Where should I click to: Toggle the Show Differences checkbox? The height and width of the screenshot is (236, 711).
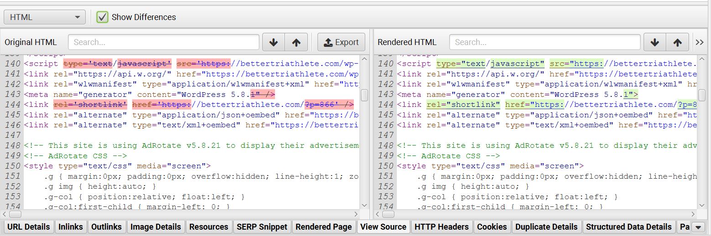pos(103,17)
